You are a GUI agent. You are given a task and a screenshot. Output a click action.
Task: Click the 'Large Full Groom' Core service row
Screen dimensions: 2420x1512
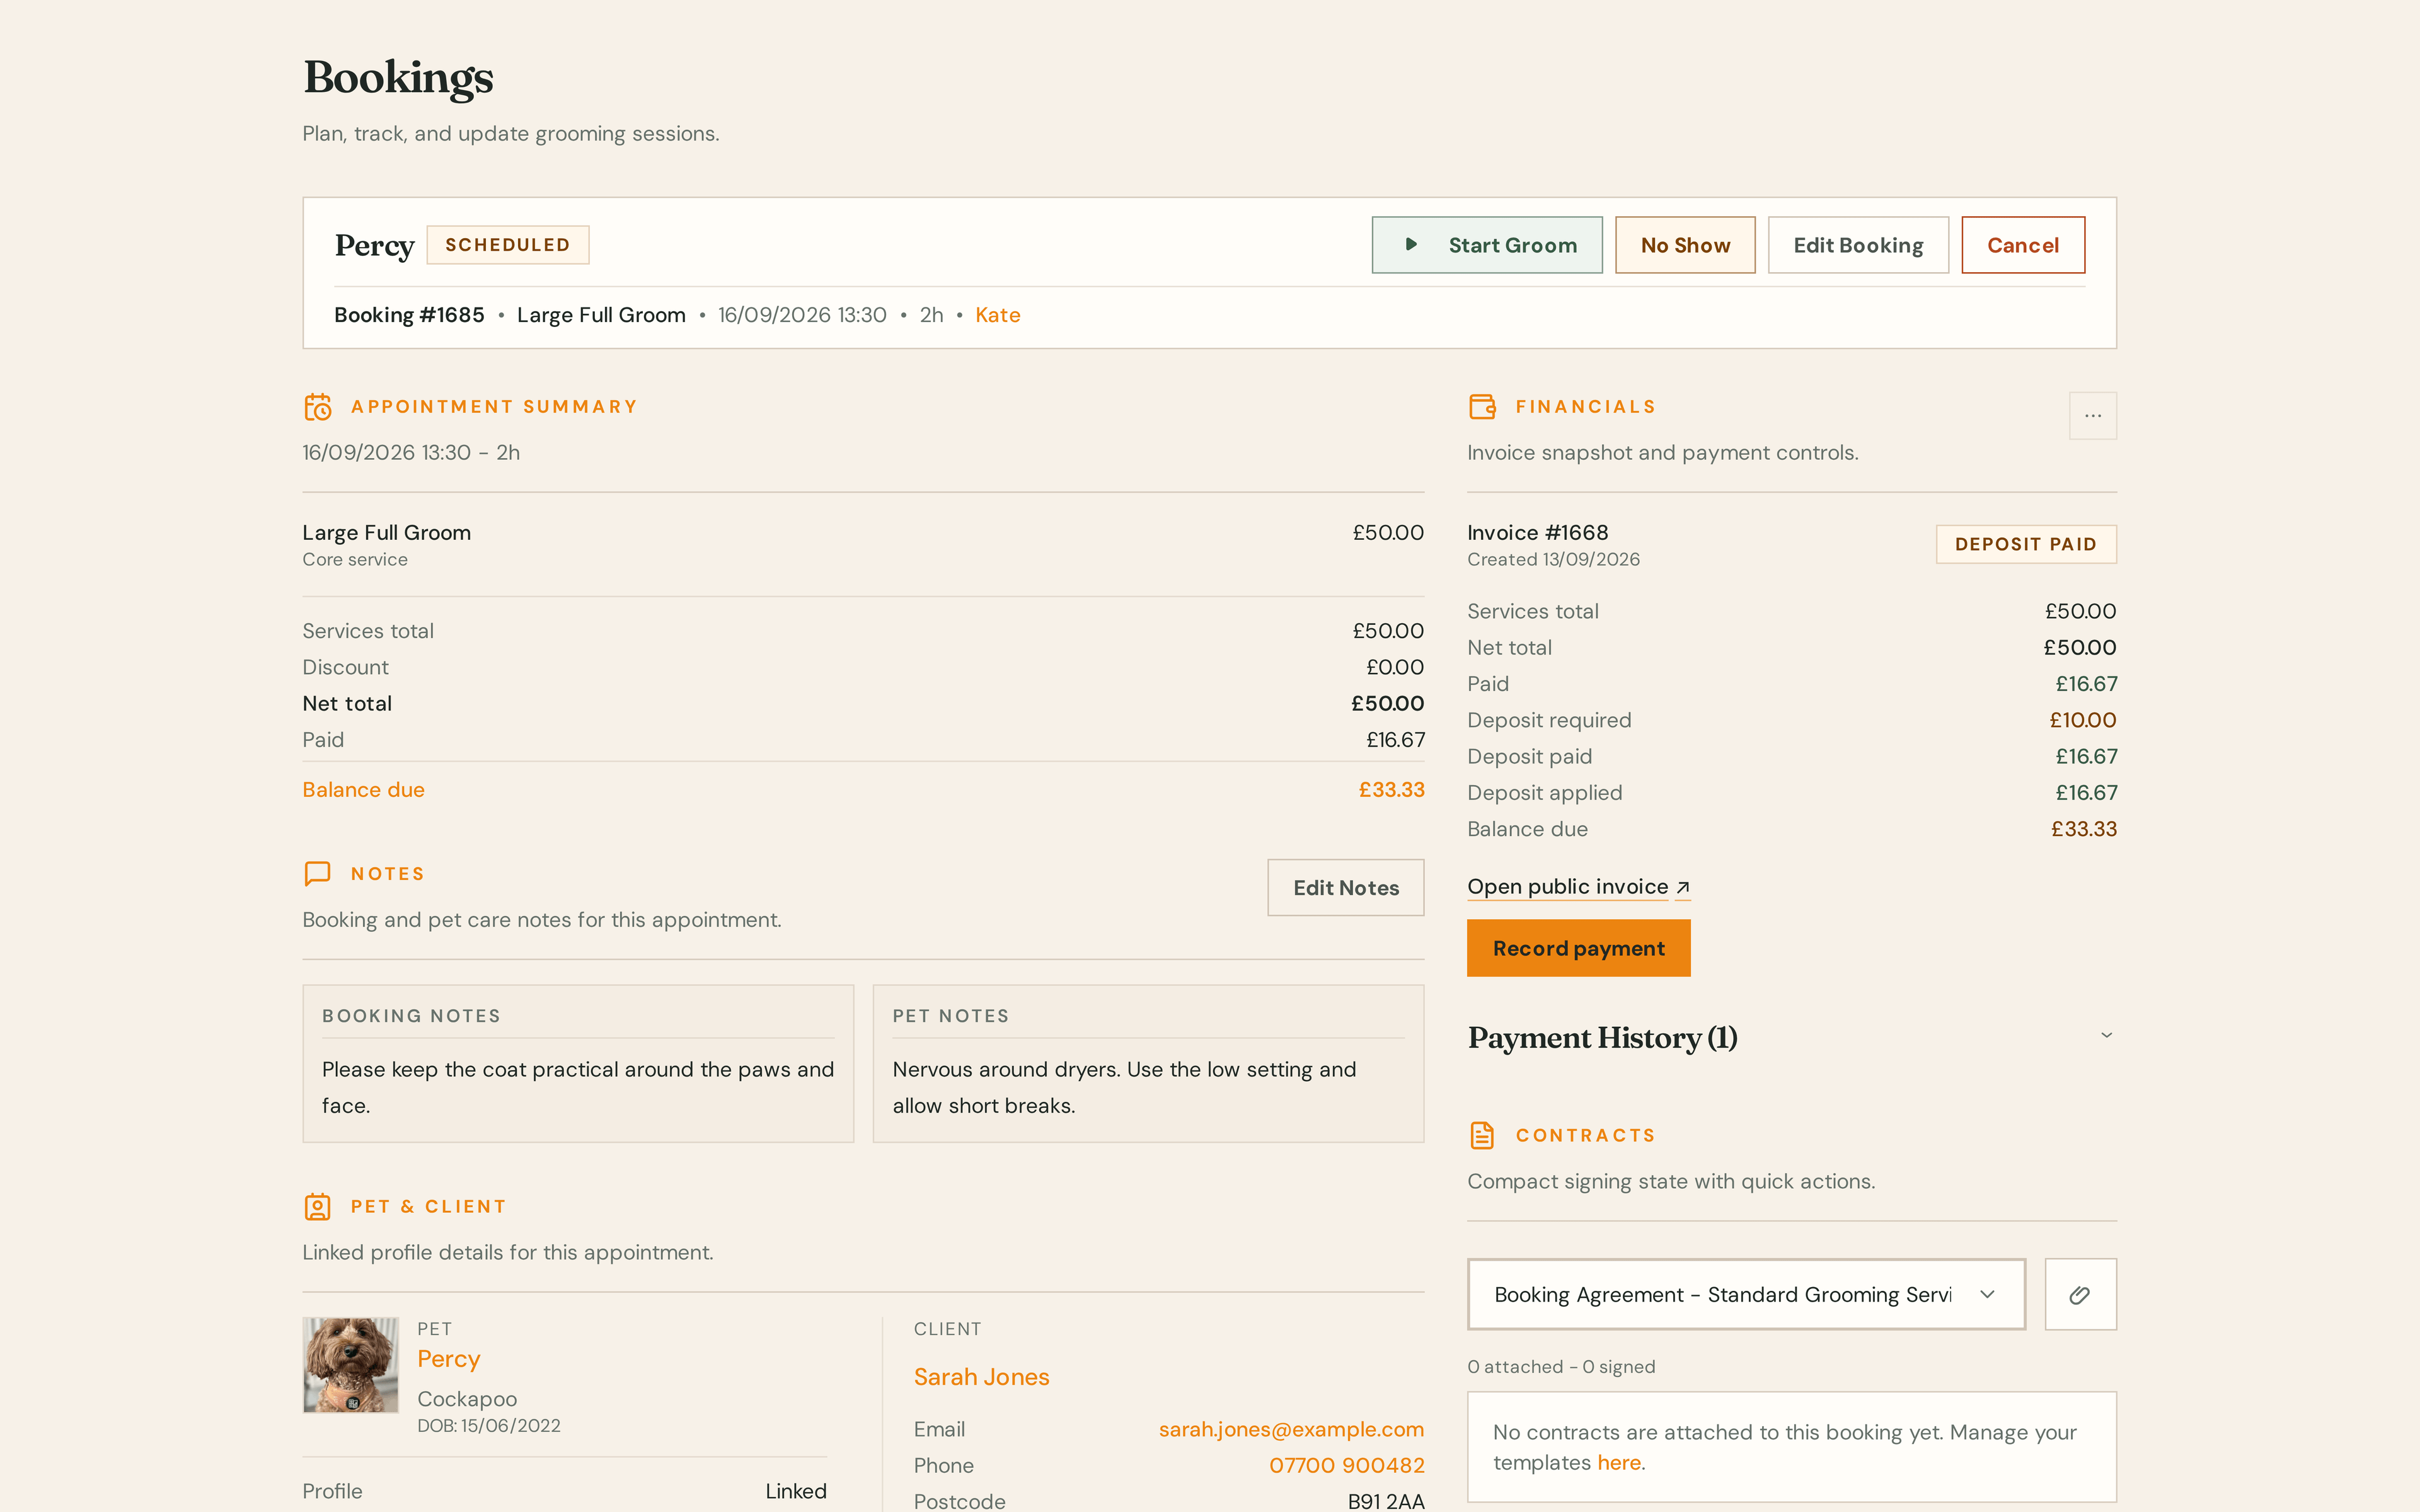[863, 544]
